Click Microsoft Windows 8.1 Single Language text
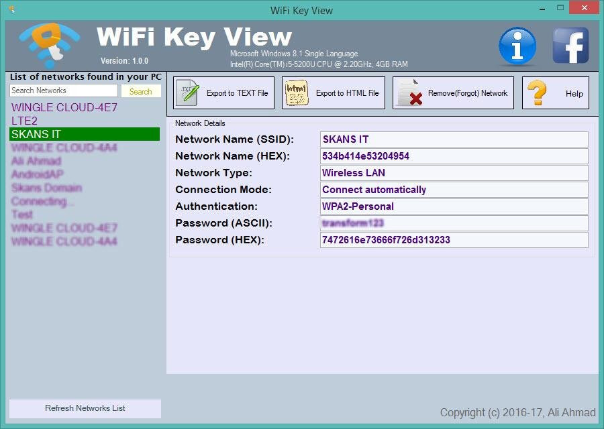Viewport: 604px width, 429px height. [294, 54]
